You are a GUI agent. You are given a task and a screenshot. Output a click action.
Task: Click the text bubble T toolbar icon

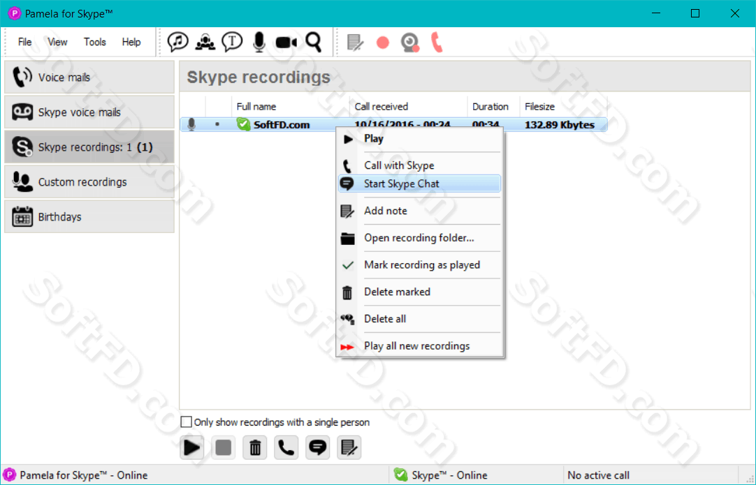232,42
